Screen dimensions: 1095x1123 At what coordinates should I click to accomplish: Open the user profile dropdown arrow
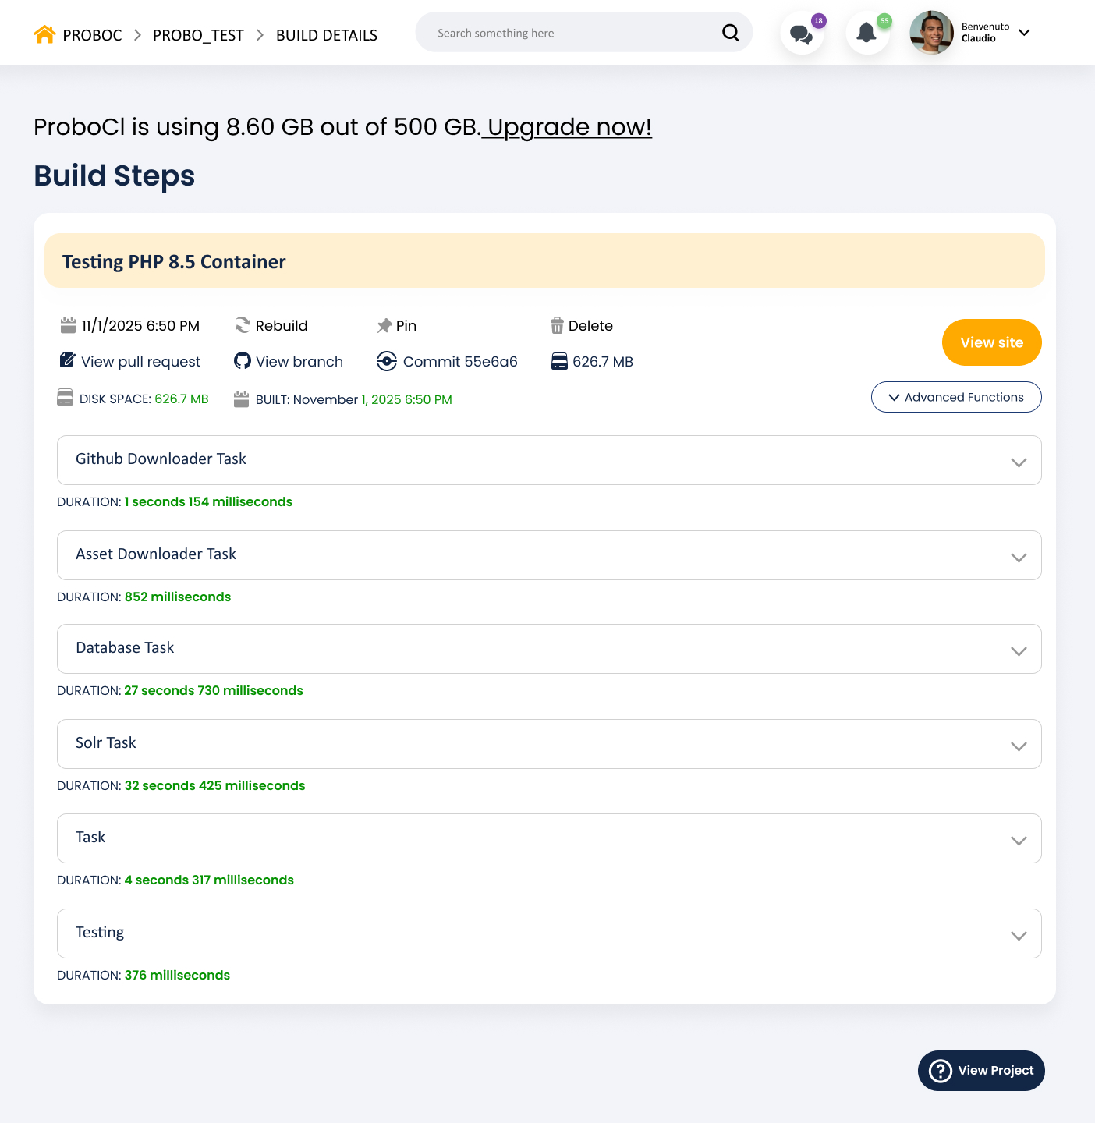[x=1024, y=33]
